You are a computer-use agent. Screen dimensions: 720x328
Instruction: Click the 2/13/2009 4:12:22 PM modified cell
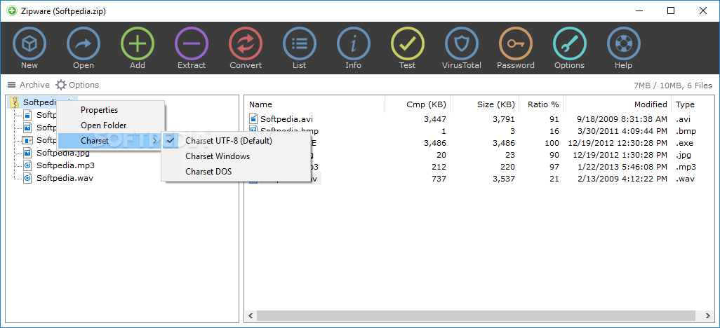pyautogui.click(x=621, y=179)
